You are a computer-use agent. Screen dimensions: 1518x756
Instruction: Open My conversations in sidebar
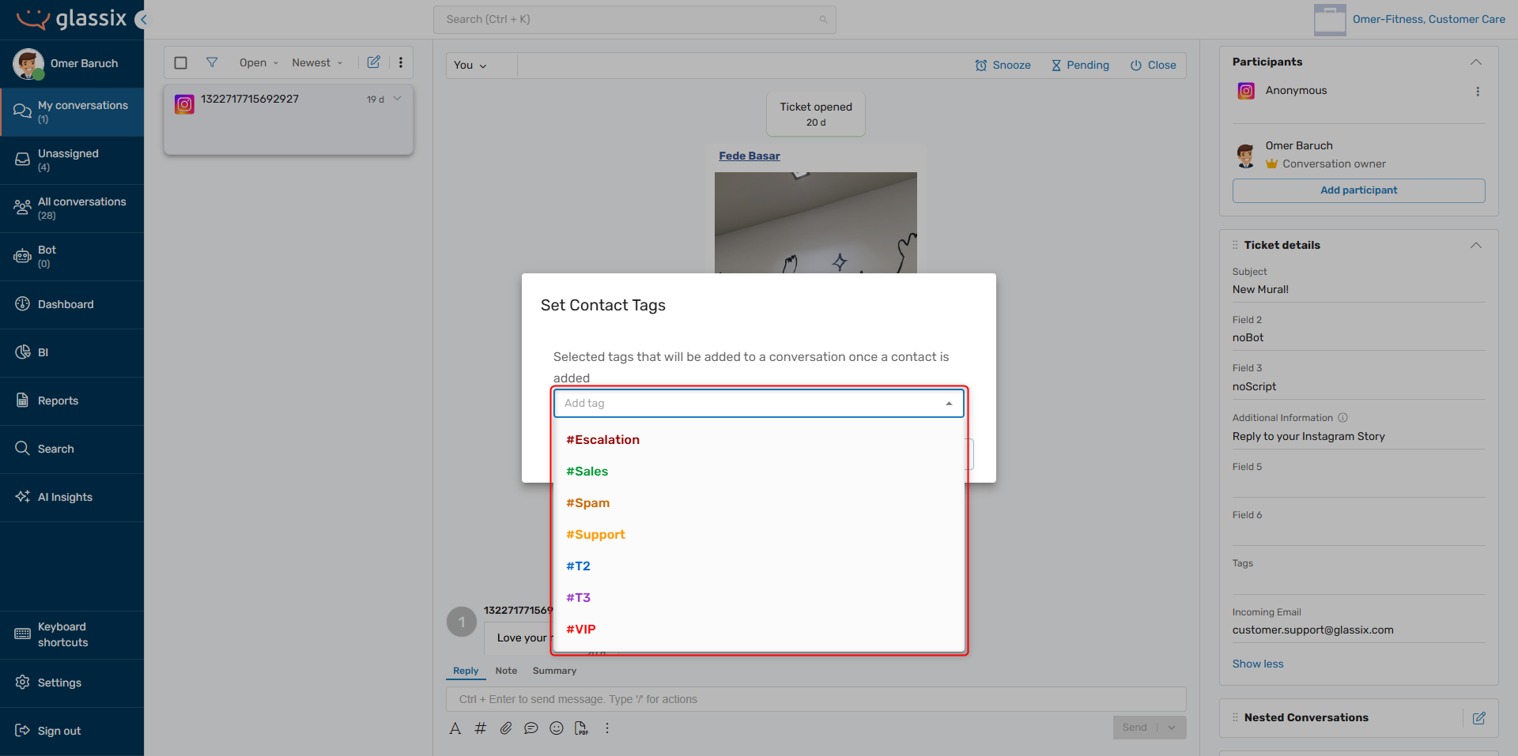(x=72, y=112)
